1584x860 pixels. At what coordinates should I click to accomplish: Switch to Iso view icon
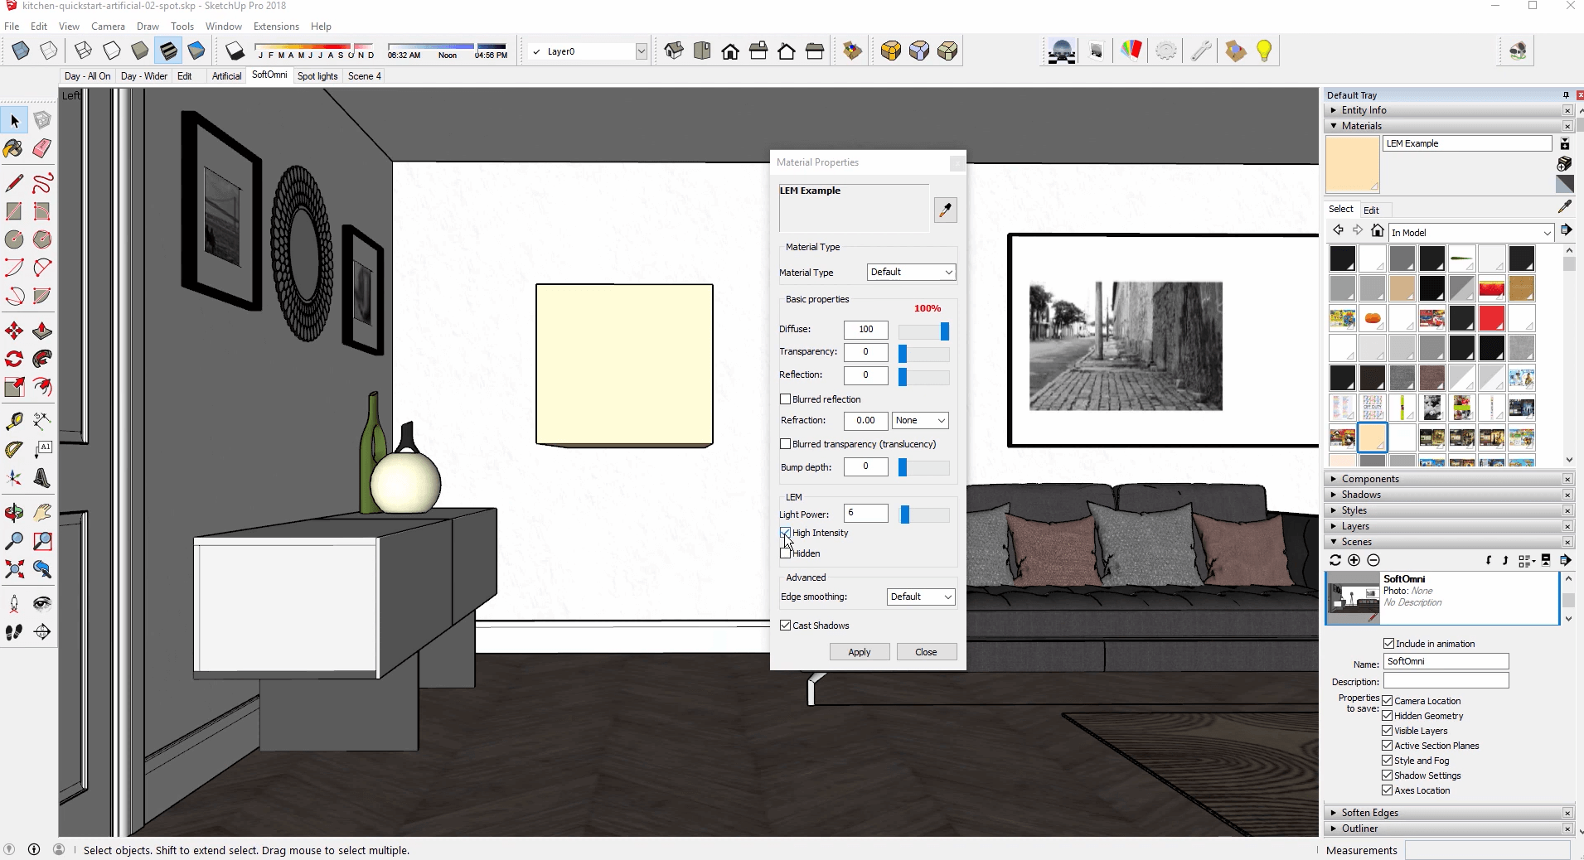[x=674, y=51]
